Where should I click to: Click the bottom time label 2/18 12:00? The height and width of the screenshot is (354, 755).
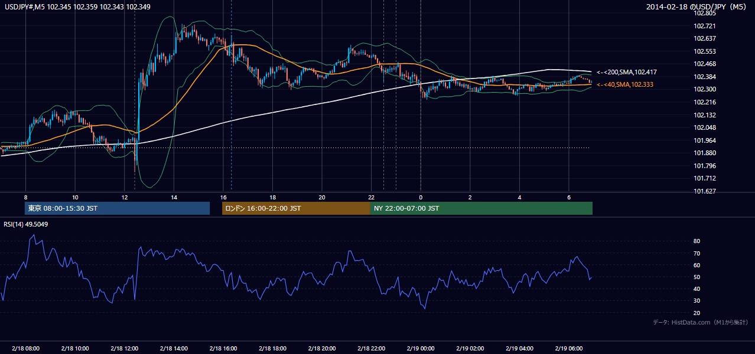[x=124, y=348]
